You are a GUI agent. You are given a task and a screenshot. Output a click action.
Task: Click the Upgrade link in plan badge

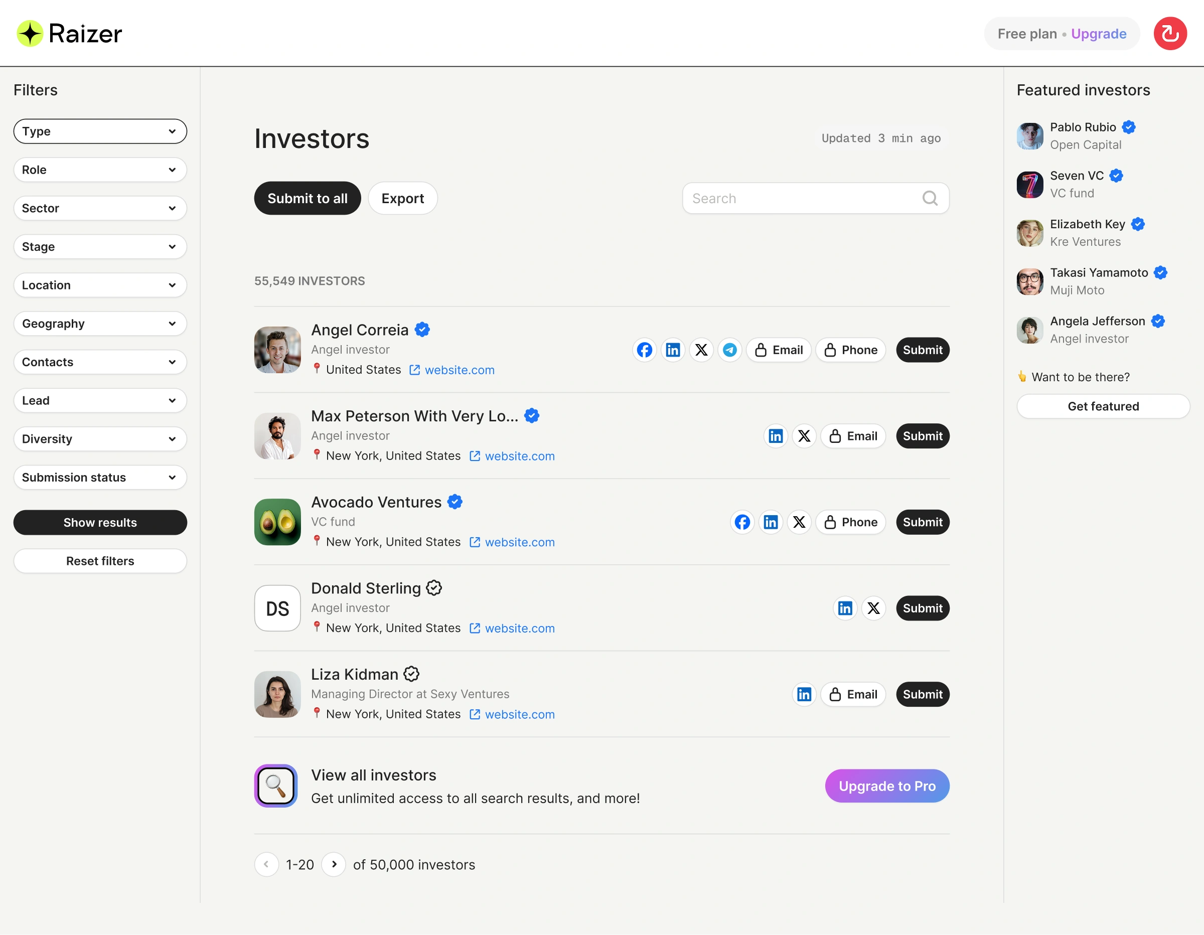(x=1098, y=34)
